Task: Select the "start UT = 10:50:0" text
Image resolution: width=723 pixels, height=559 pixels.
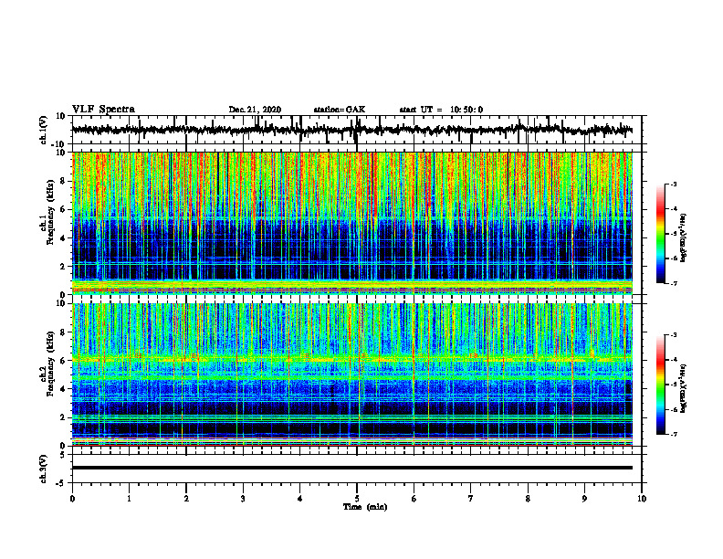Action: [x=441, y=110]
